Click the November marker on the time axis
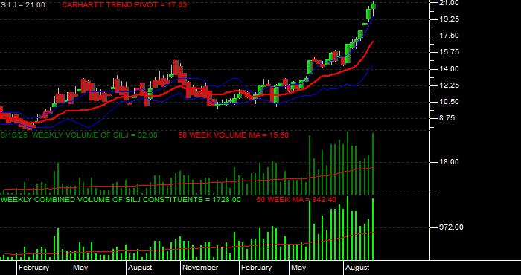Image resolution: width=521 pixels, height=275 pixels. pyautogui.click(x=200, y=268)
